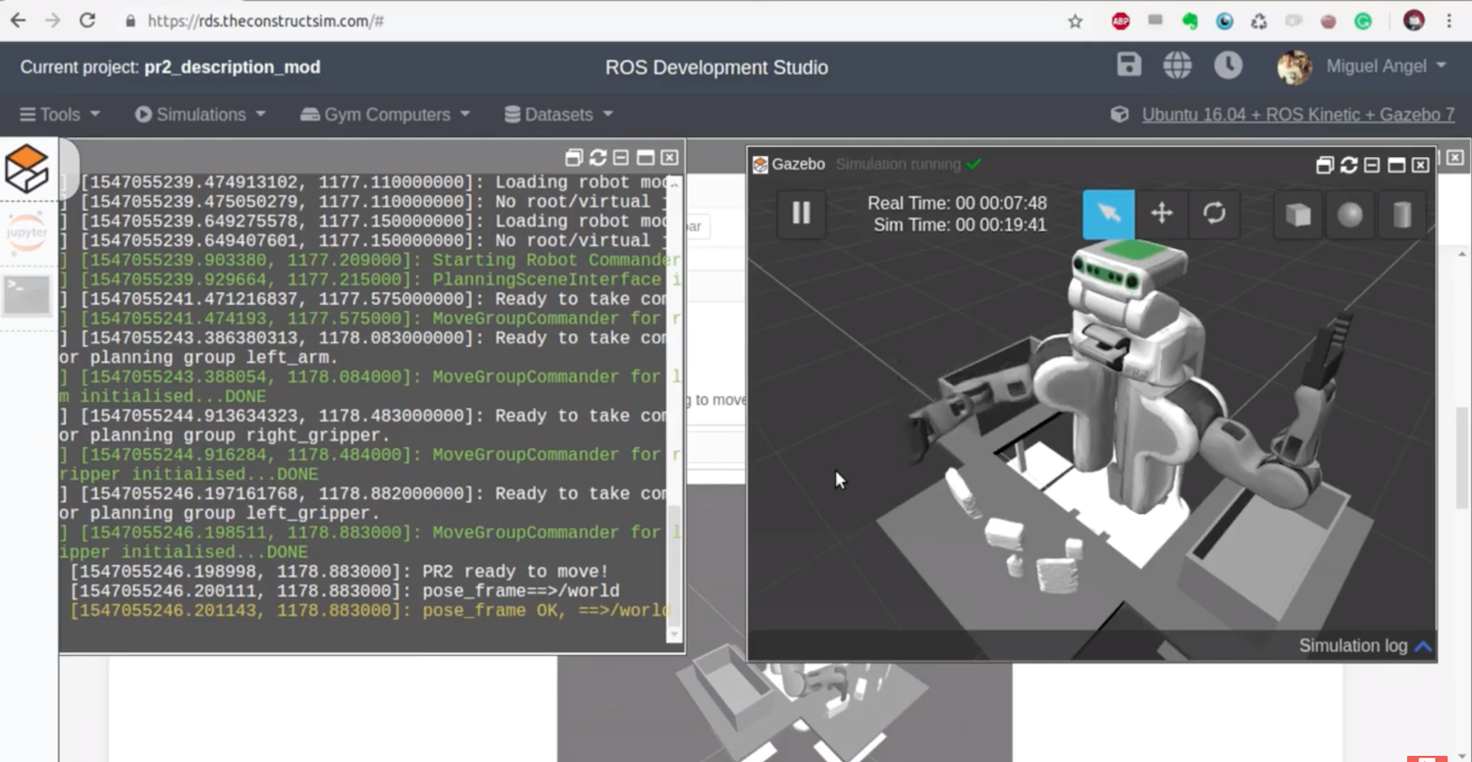The image size is (1472, 762).
Task: Click the clock icon in header
Action: pyautogui.click(x=1228, y=66)
